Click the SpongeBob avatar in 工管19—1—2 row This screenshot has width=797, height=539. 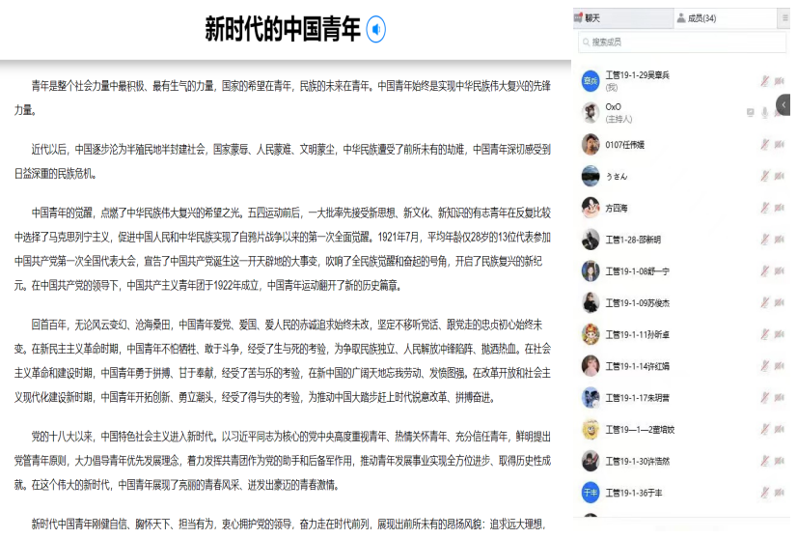[591, 430]
